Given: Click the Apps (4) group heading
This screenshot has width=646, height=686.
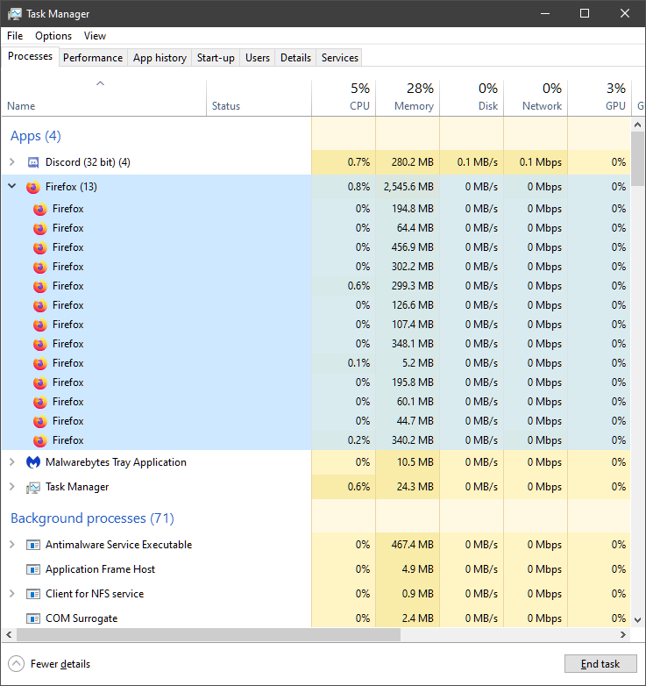Looking at the screenshot, I should point(36,136).
